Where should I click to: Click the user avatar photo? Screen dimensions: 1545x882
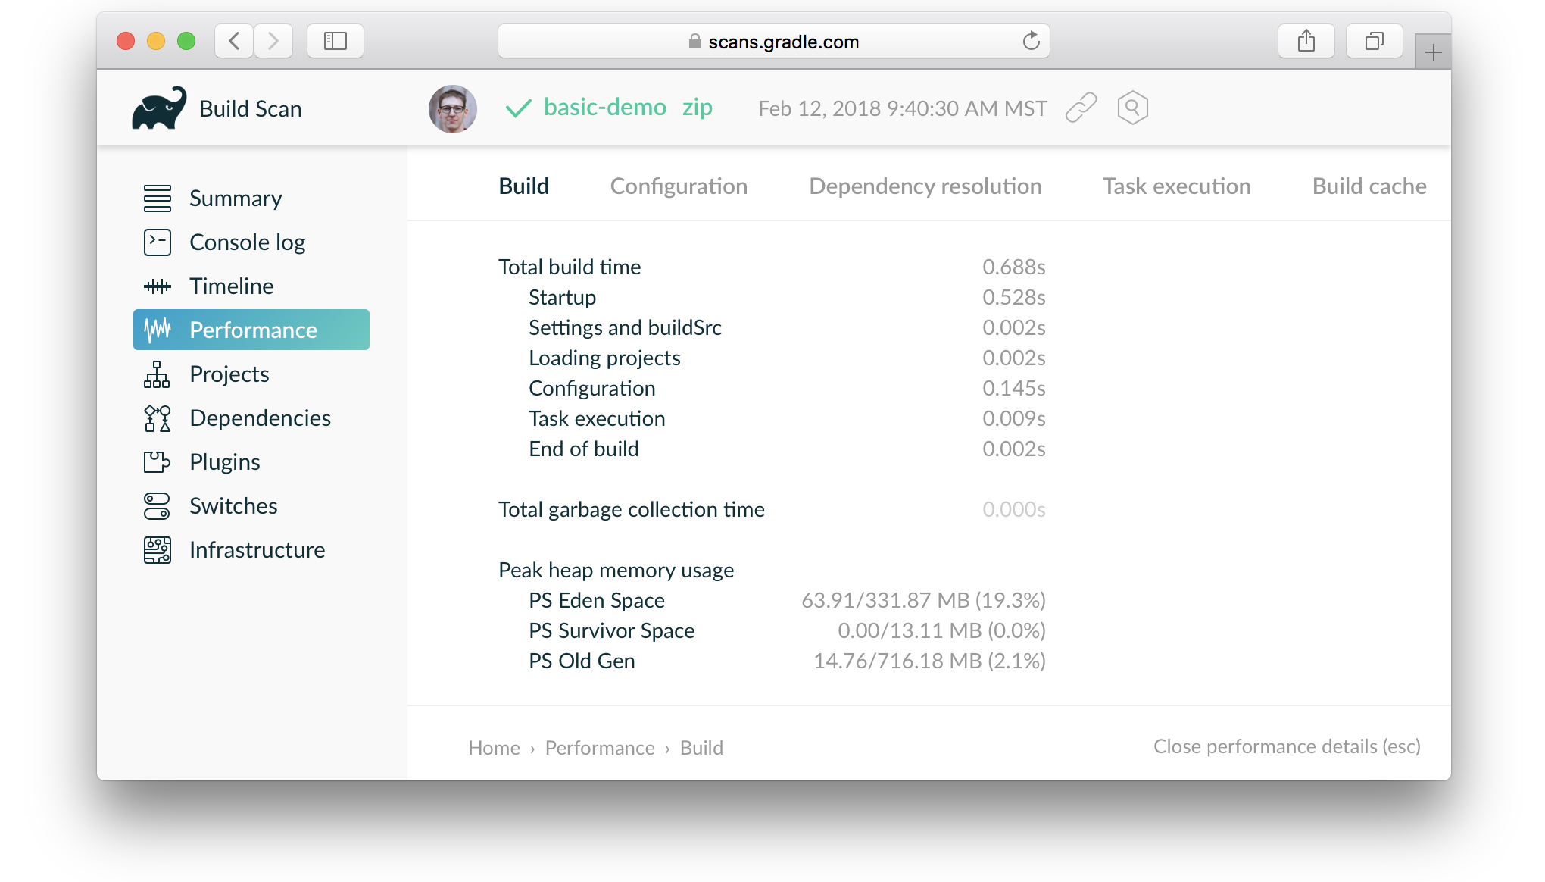[x=453, y=108]
